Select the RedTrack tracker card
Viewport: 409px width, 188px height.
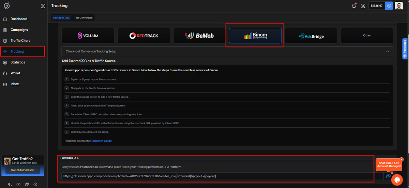(x=143, y=35)
